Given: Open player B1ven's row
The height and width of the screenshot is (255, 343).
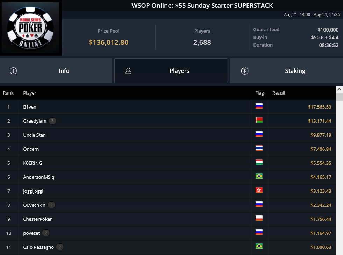Looking at the screenshot, I should (167, 107).
